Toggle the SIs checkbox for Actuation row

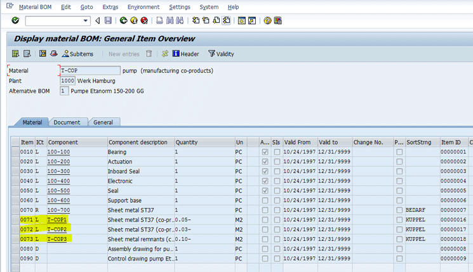tap(276, 162)
